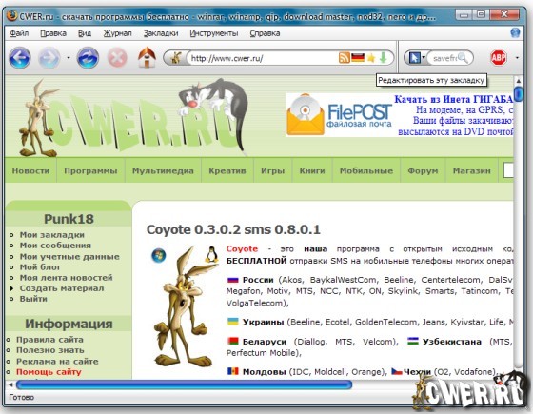Go to the Мобильные site tab

[366, 170]
